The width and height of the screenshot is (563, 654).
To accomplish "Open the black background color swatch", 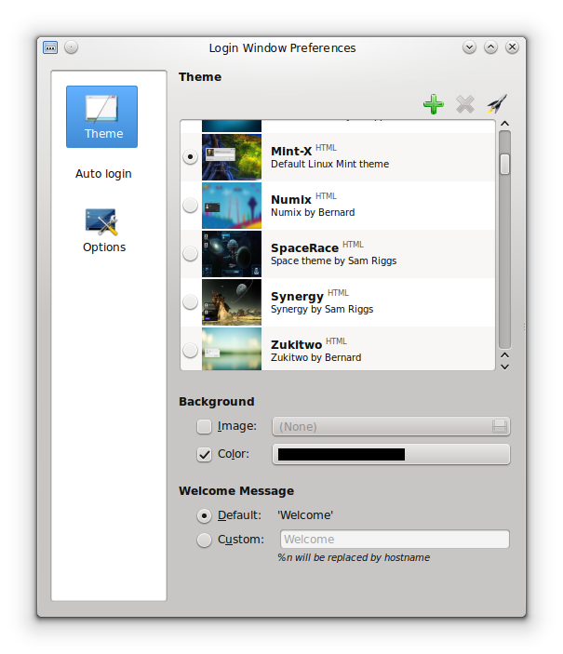I will point(391,454).
